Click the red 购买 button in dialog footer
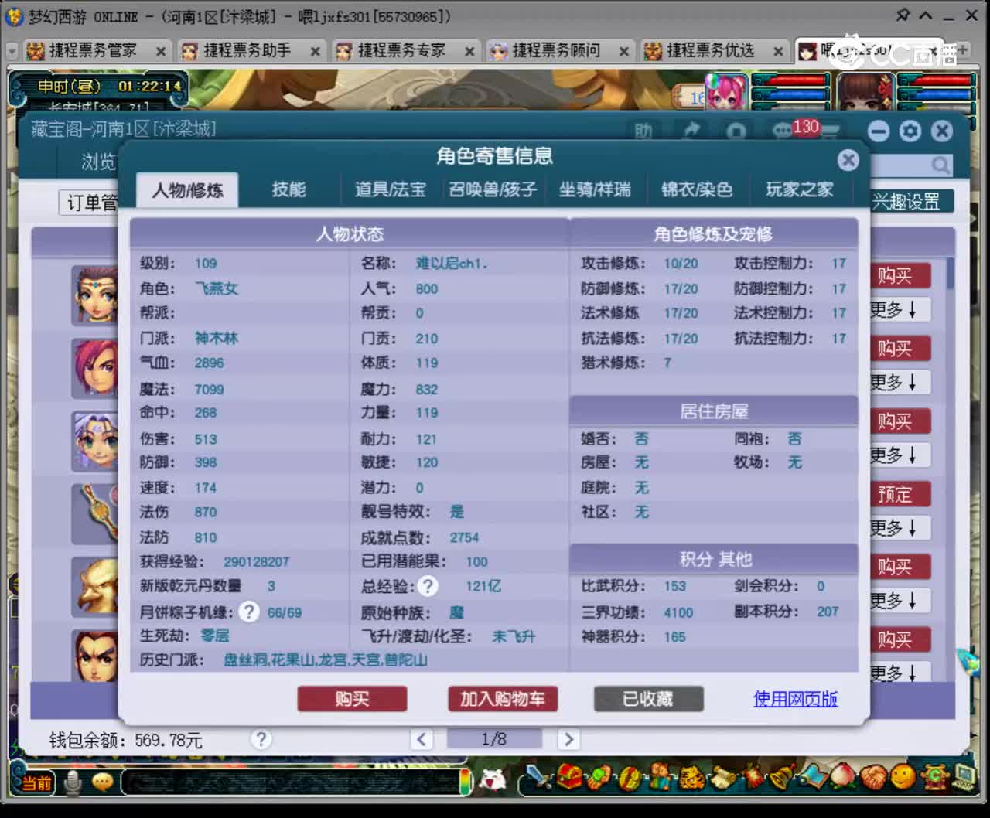Screen dimensions: 990x818 click(352, 699)
